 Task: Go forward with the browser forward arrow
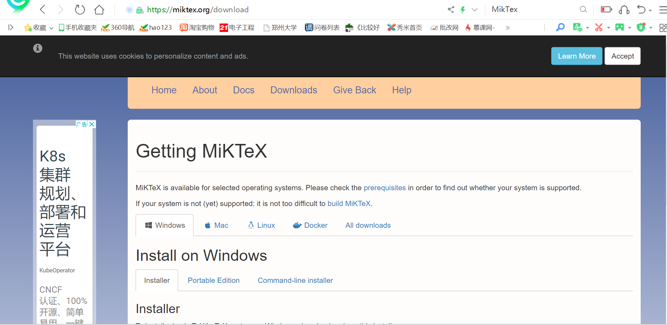pos(60,9)
